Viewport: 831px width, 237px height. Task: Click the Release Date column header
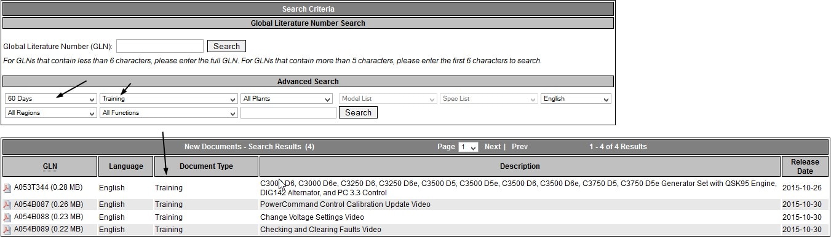pos(805,166)
